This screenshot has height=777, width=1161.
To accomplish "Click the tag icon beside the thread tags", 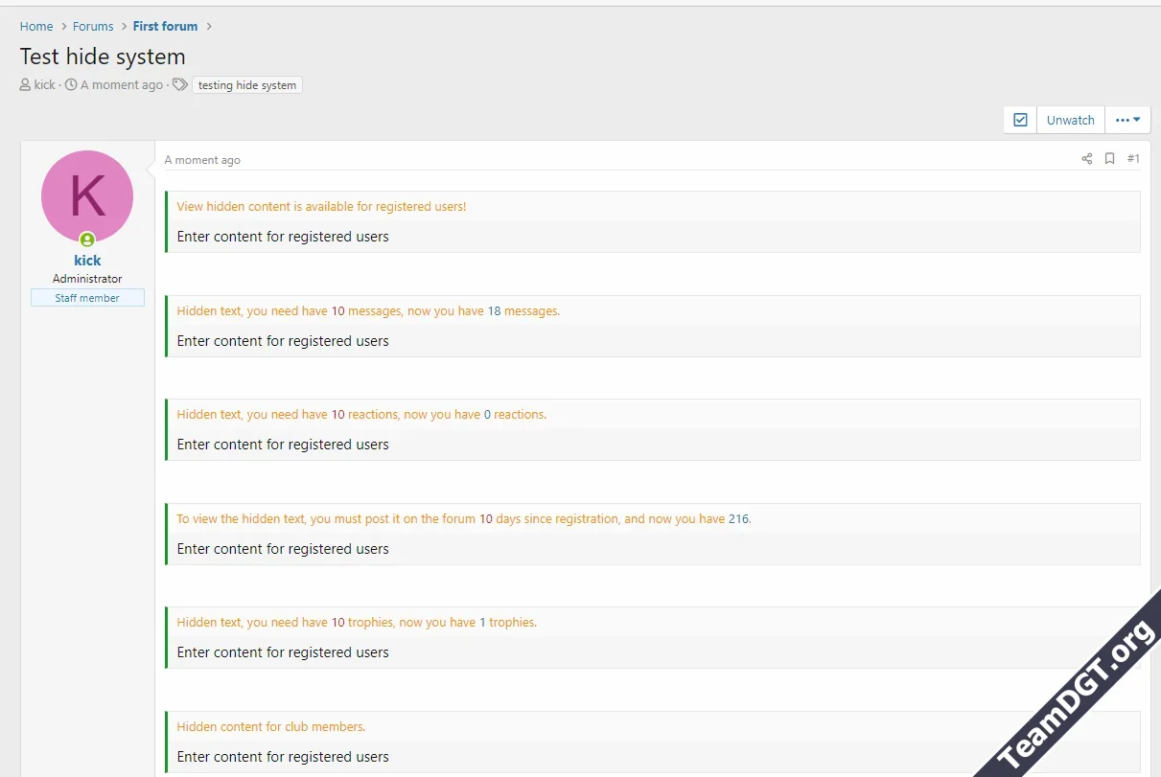I will (179, 84).
